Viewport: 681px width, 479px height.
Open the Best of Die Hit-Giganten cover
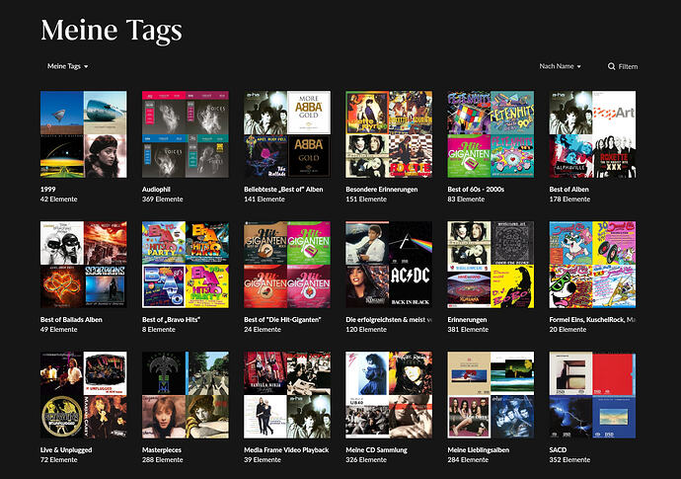point(287,265)
